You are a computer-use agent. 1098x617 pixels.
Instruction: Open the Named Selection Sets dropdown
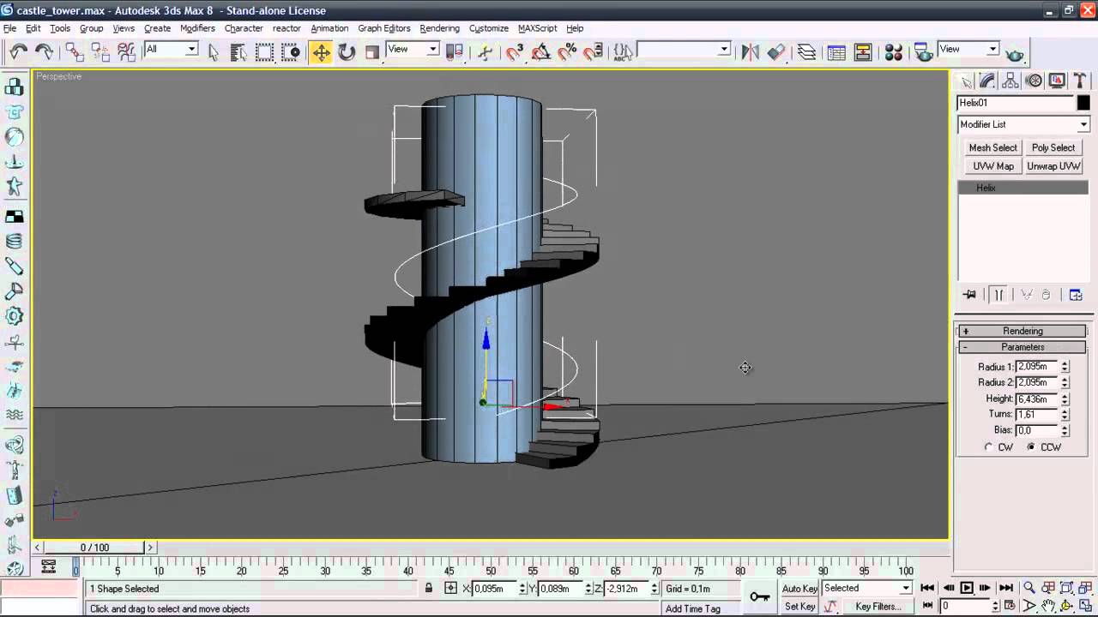(x=684, y=50)
